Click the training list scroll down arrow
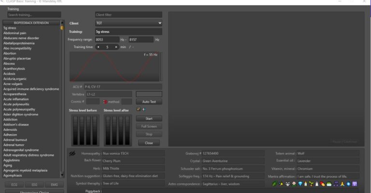The width and height of the screenshot is (371, 193). click(62, 175)
